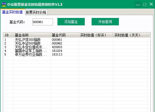Minimize the application window
This screenshot has width=155, height=112.
138,5
